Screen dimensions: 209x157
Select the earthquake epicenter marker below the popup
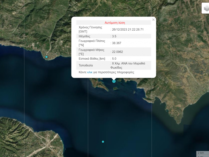pyautogui.click(x=114, y=81)
